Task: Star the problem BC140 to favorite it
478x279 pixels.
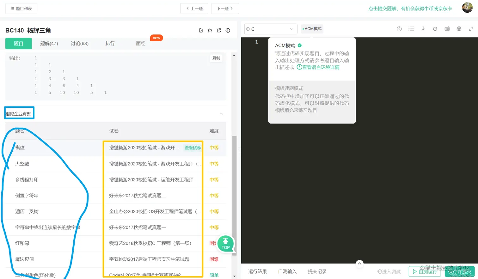Action: click(210, 30)
